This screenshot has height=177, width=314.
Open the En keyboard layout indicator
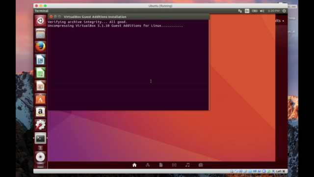[x=247, y=11]
